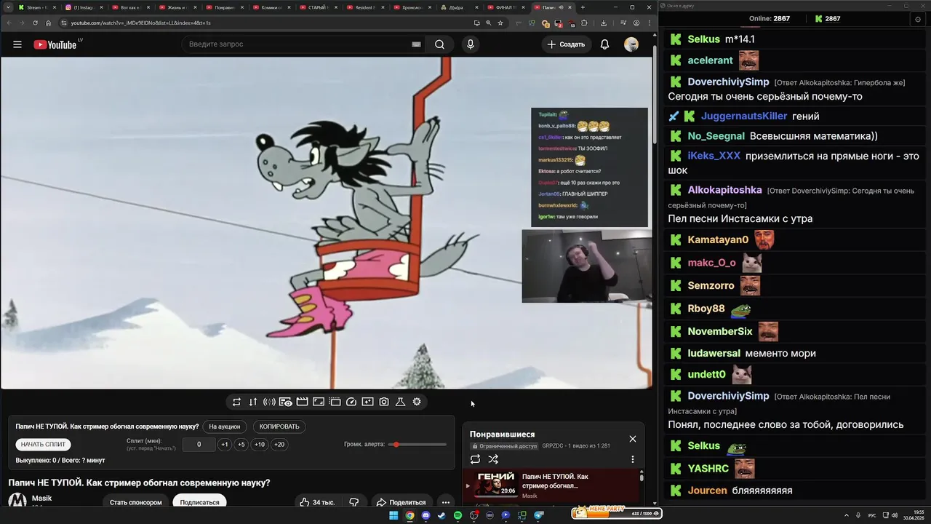Open Понравившиеся playlist three-dot menu
Viewport: 931px width, 524px height.
coord(633,459)
